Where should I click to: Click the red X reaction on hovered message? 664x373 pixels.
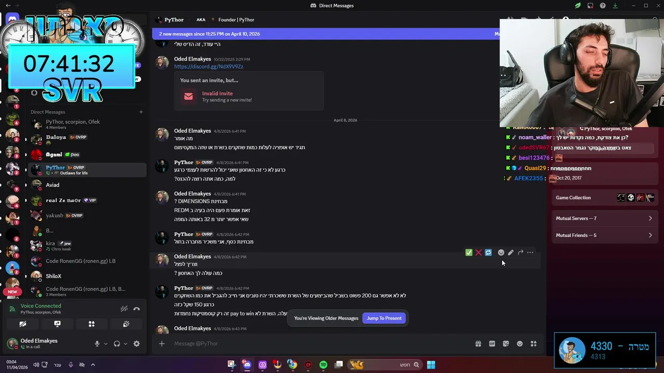pyautogui.click(x=479, y=252)
